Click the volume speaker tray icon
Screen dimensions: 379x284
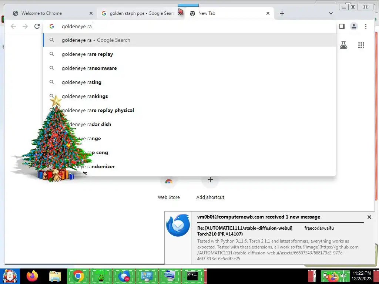343,276
